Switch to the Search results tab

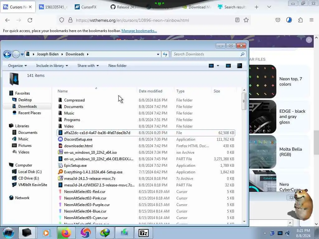pyautogui.click(x=232, y=7)
